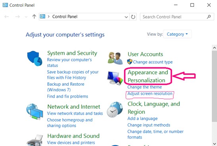Open Hardware and Sound category
The image size is (217, 146).
[73, 136]
